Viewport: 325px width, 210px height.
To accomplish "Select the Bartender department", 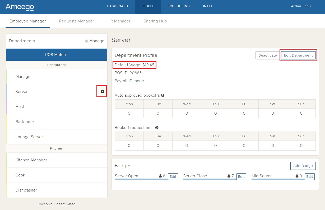I will click(x=25, y=122).
